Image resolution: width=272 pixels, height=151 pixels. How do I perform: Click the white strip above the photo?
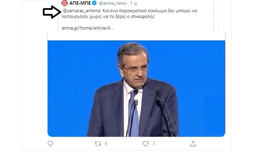(x=136, y=36)
